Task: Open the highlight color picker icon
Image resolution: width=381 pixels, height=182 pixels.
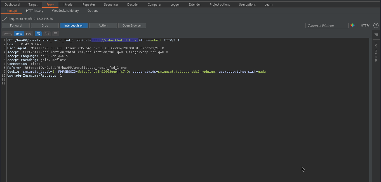Action: point(352,25)
